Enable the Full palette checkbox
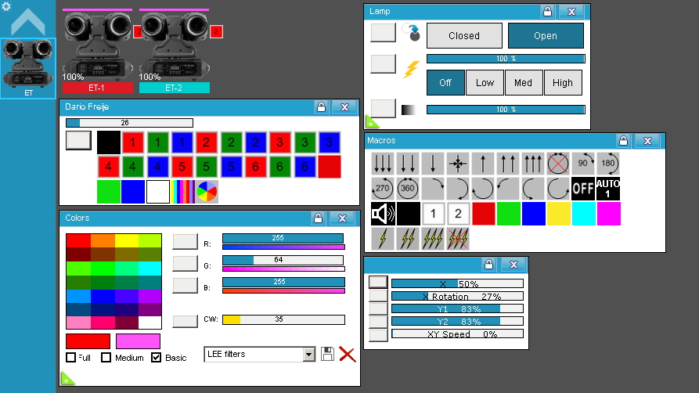 [71, 357]
